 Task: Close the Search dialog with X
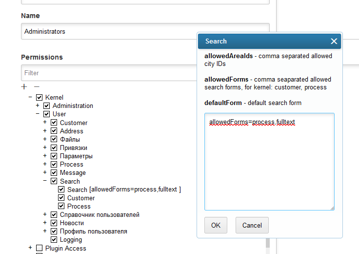(334, 41)
